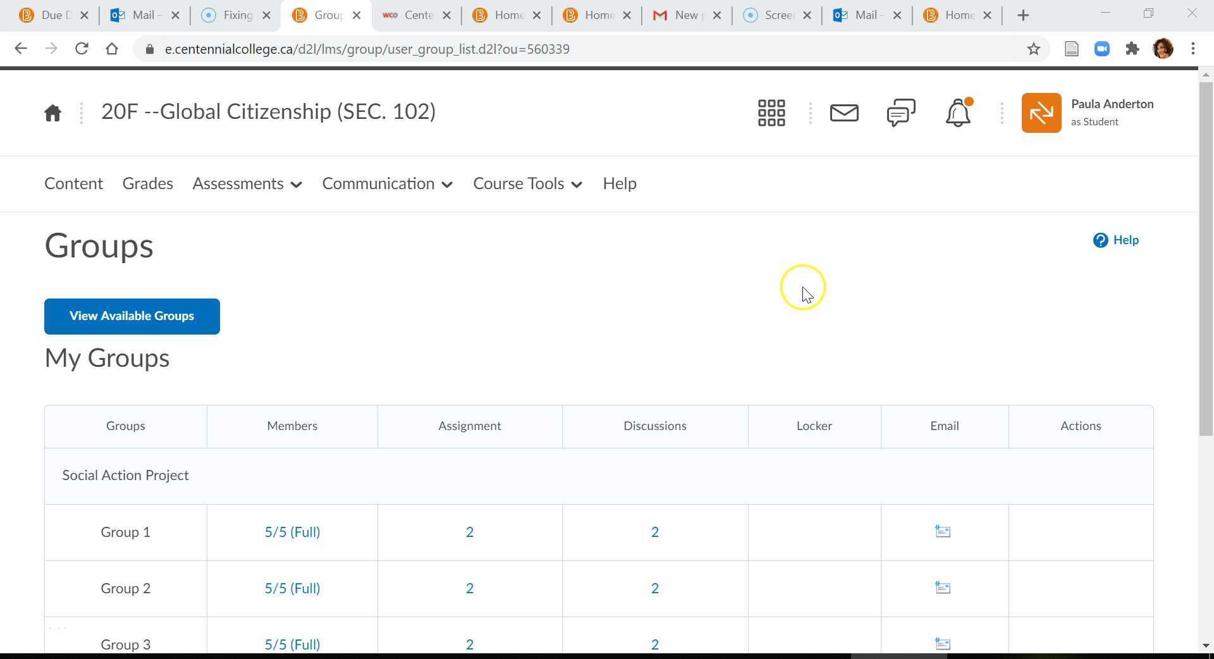Click the email icon for Group 2
The image size is (1214, 659).
[x=943, y=588]
